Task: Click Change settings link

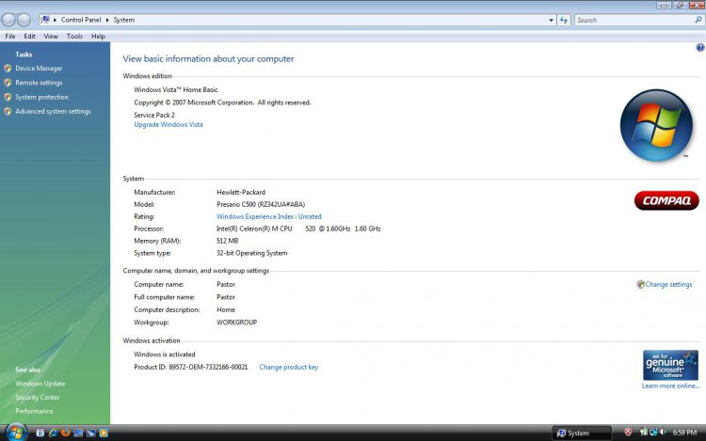Action: (668, 285)
